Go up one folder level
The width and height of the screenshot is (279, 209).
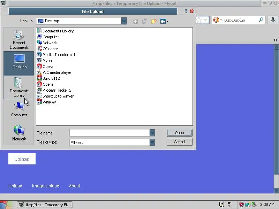click(x=144, y=21)
